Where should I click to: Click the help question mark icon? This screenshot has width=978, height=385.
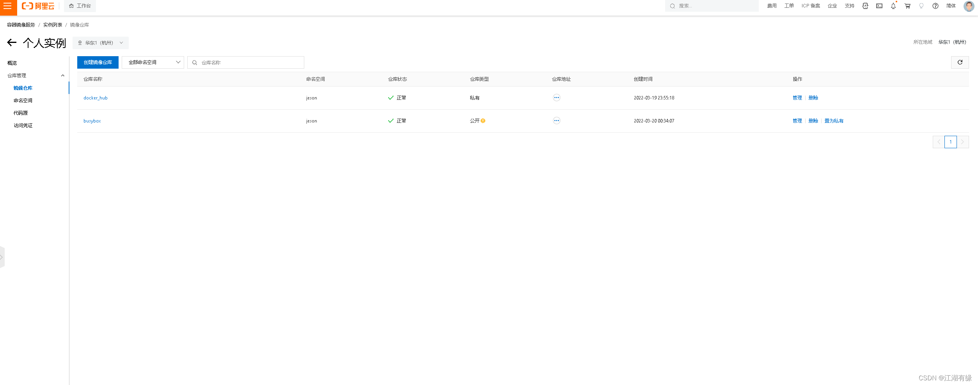(935, 6)
